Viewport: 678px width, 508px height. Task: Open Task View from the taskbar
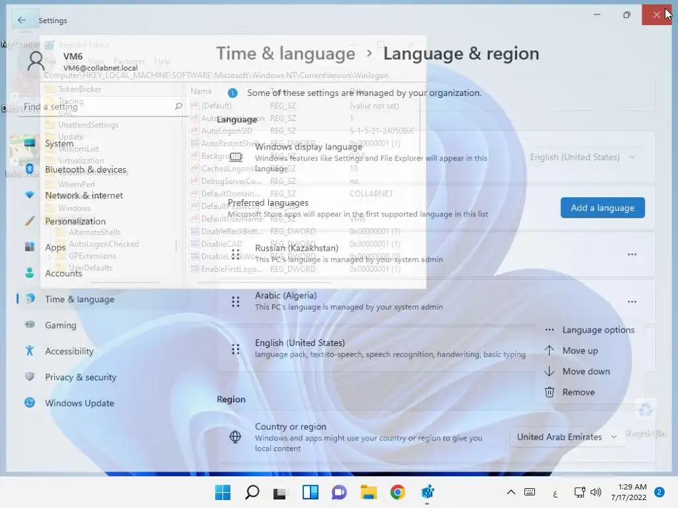tap(280, 492)
